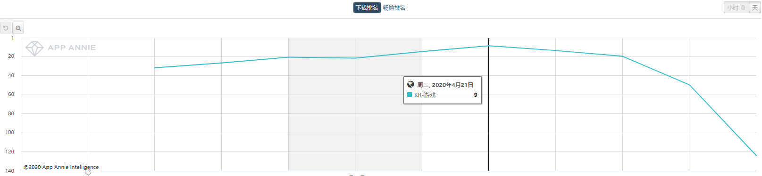Click the teal KR-游戏 color swatch

tap(410, 95)
